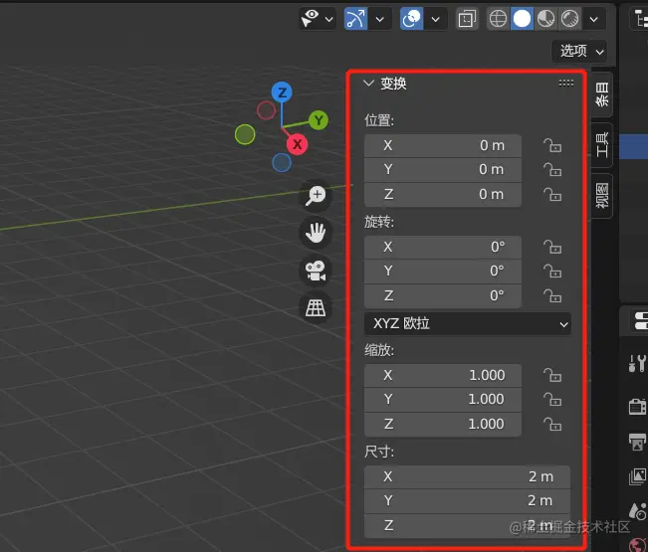The width and height of the screenshot is (648, 552).
Task: Click the 尺寸 Z value field
Action: [x=468, y=526]
